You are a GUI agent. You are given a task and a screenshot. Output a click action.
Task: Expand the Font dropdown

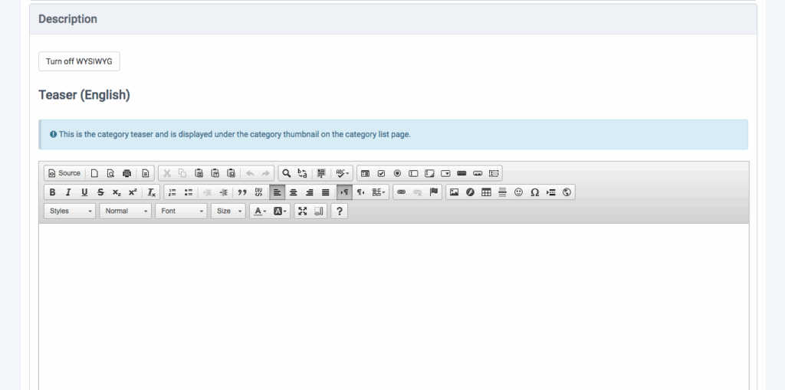point(181,211)
